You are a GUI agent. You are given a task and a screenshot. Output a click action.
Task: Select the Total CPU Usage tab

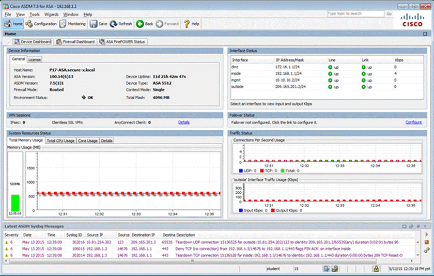pos(61,141)
